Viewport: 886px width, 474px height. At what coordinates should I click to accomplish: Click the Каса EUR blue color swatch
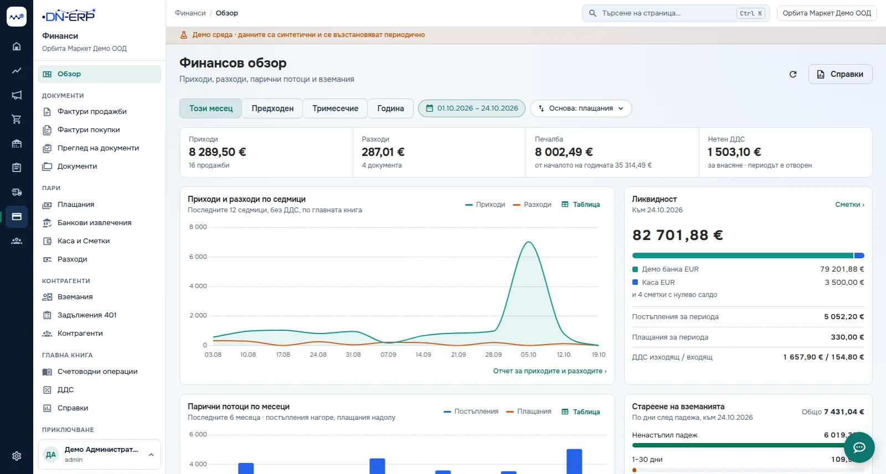pyautogui.click(x=635, y=282)
